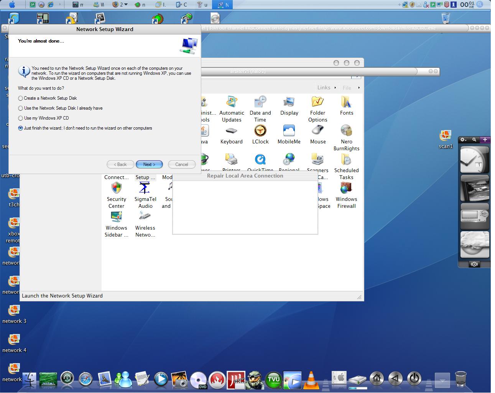Open DVD Player icon in dock
This screenshot has width=495, height=393.
tap(198, 380)
